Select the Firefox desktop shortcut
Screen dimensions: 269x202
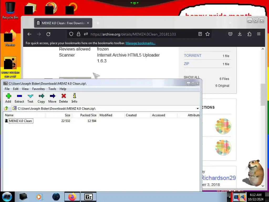[10, 38]
